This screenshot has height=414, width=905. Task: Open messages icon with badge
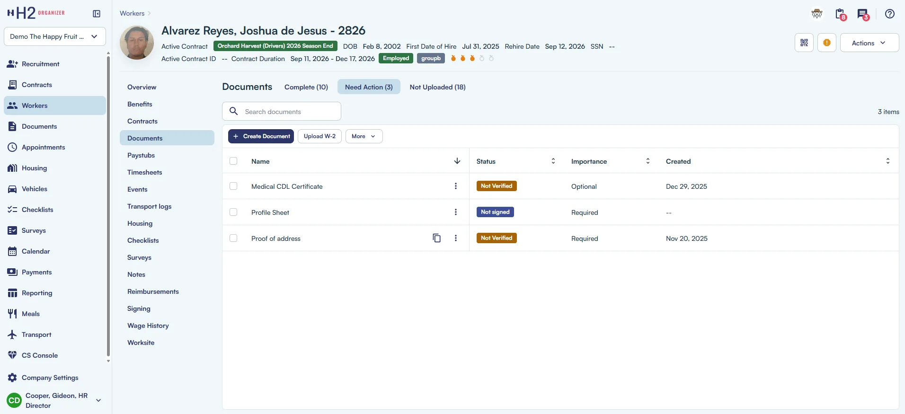click(x=863, y=14)
